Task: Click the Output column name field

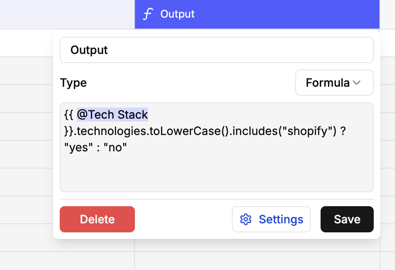Action: (x=216, y=50)
